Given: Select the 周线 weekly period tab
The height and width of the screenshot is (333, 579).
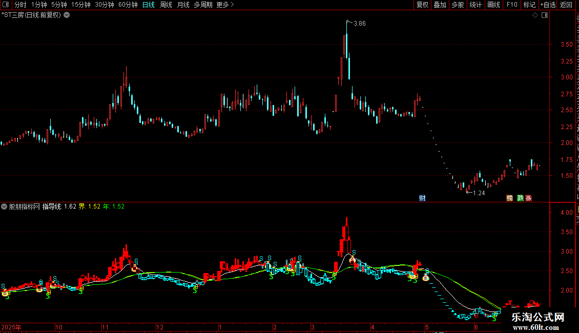Looking at the screenshot, I should (166, 5).
